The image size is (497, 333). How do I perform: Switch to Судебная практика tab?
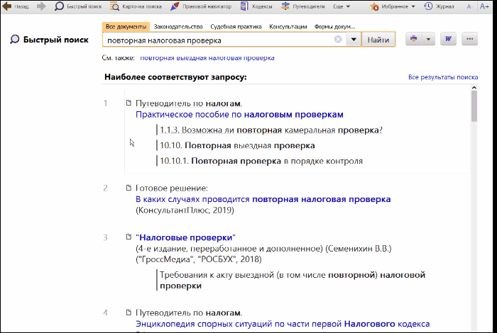pyautogui.click(x=236, y=26)
